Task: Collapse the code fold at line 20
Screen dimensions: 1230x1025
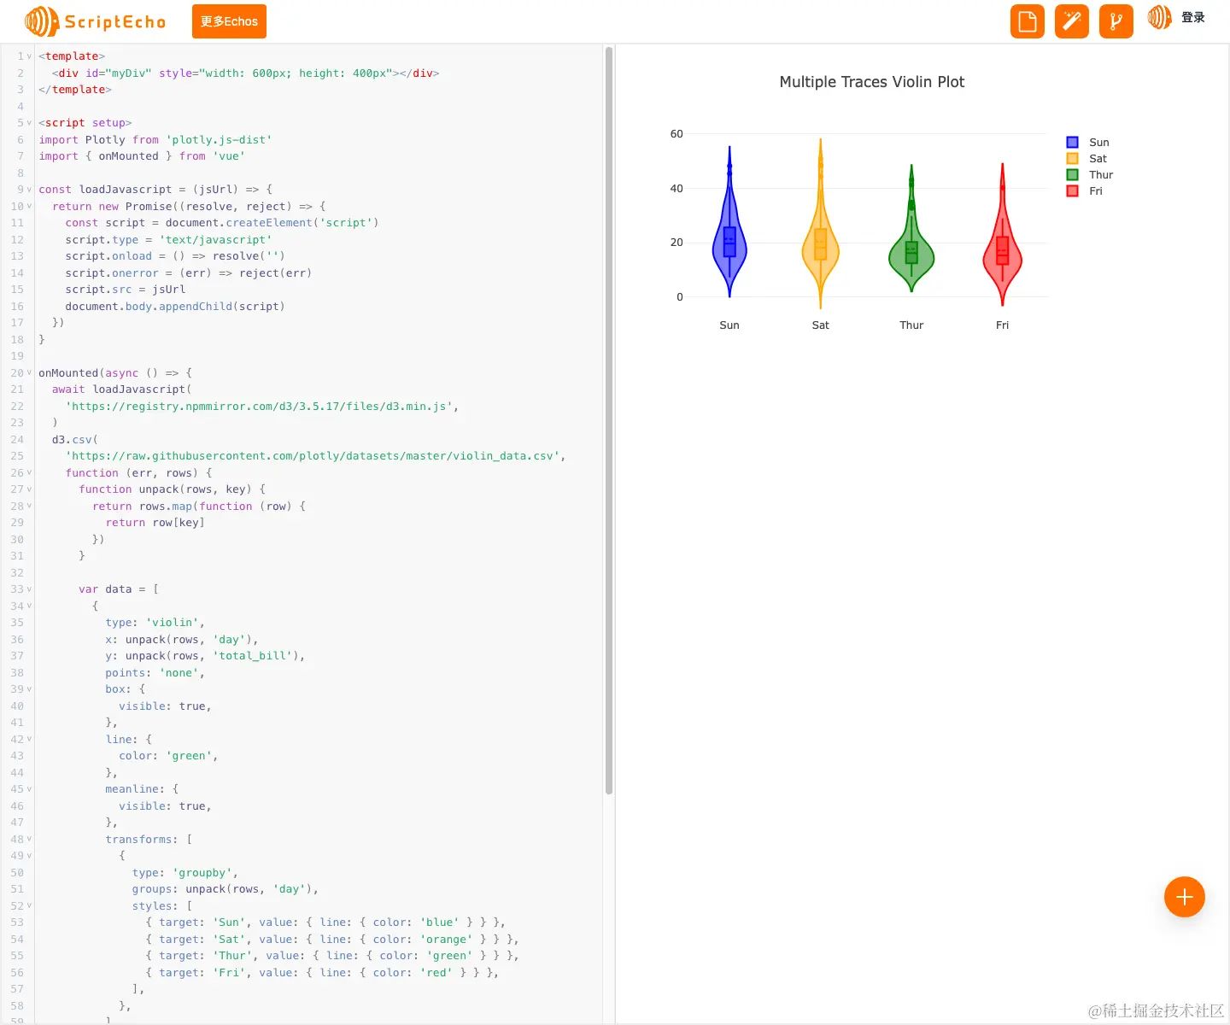Action: pyautogui.click(x=29, y=373)
